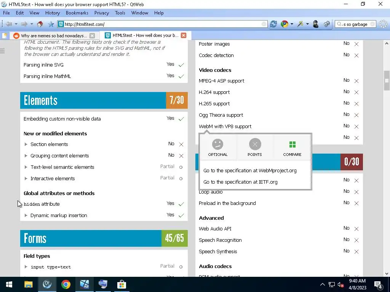
Task: Open the Bookmarks menu
Action: (77, 13)
